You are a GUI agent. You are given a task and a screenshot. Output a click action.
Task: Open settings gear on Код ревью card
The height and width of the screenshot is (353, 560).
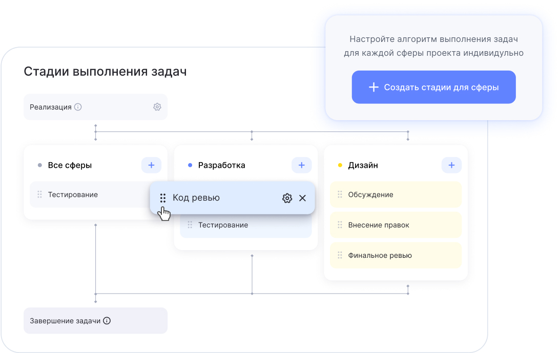[287, 198]
